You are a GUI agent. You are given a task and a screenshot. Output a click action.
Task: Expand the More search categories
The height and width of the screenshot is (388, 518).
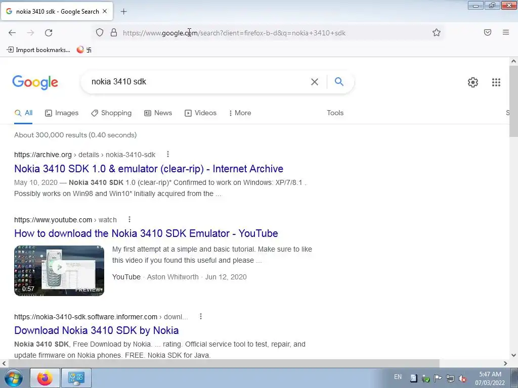(x=240, y=113)
